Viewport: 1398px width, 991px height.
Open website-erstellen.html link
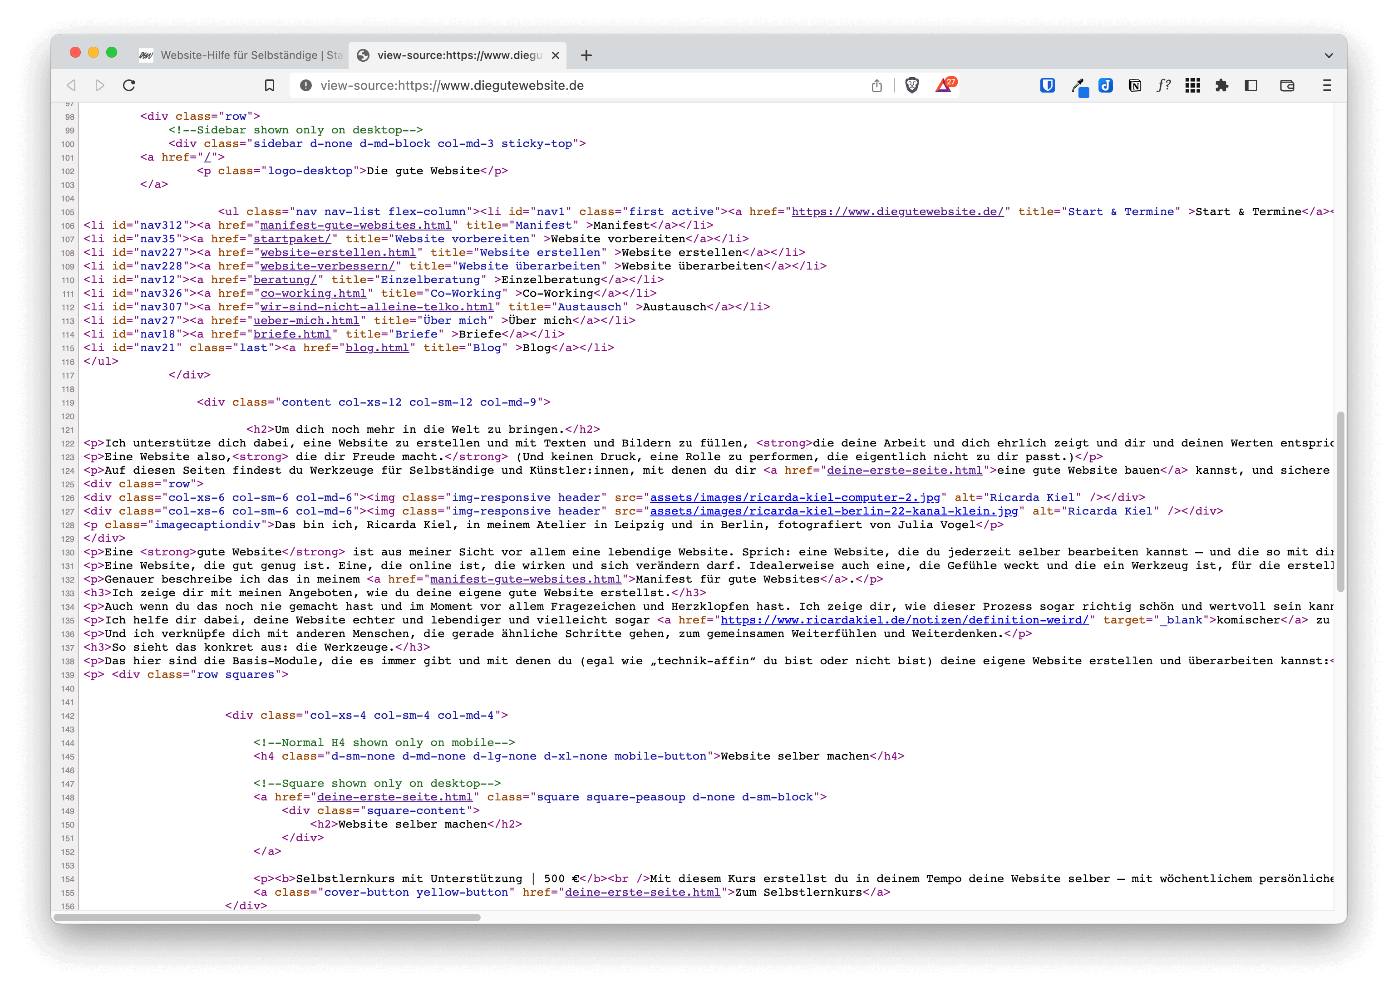tap(338, 253)
